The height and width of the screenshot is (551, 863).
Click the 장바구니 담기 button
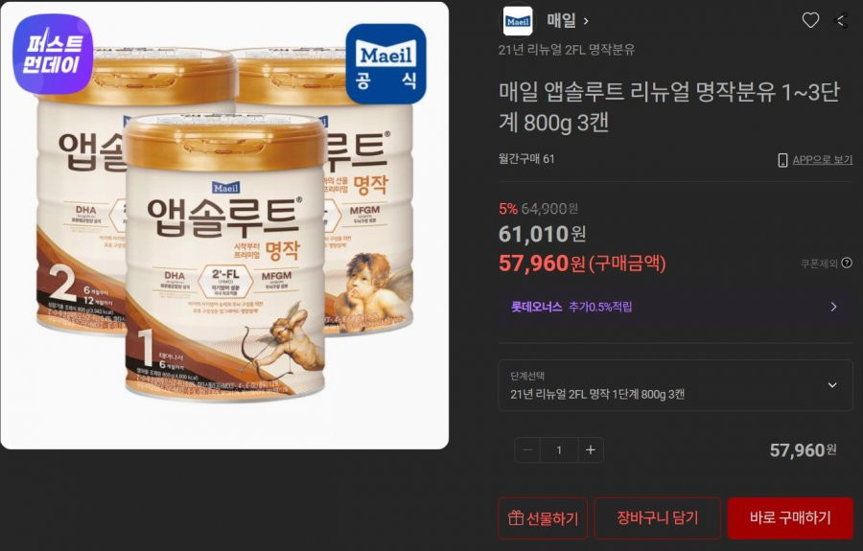657,517
